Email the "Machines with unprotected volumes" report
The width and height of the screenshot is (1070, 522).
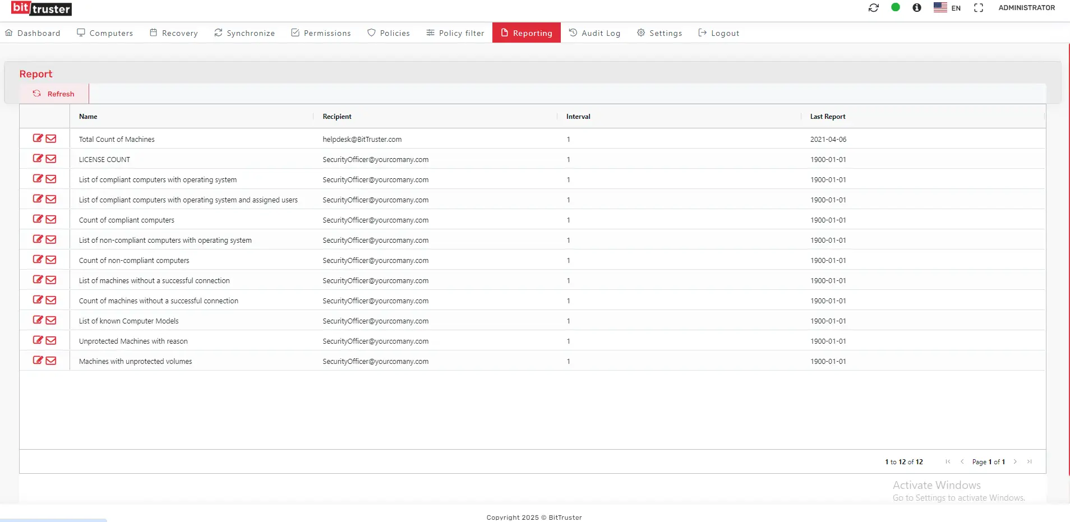[x=51, y=361]
